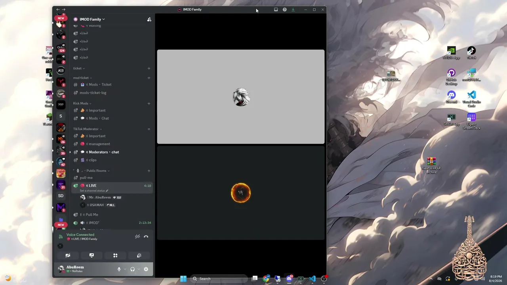Click the taskbar Search box
Viewport: 507px width, 285px height.
point(219,279)
